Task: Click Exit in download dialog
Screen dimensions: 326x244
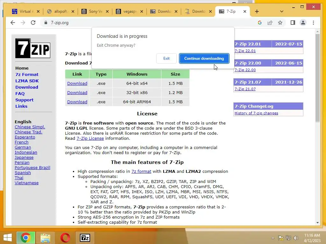Action: 166,58
